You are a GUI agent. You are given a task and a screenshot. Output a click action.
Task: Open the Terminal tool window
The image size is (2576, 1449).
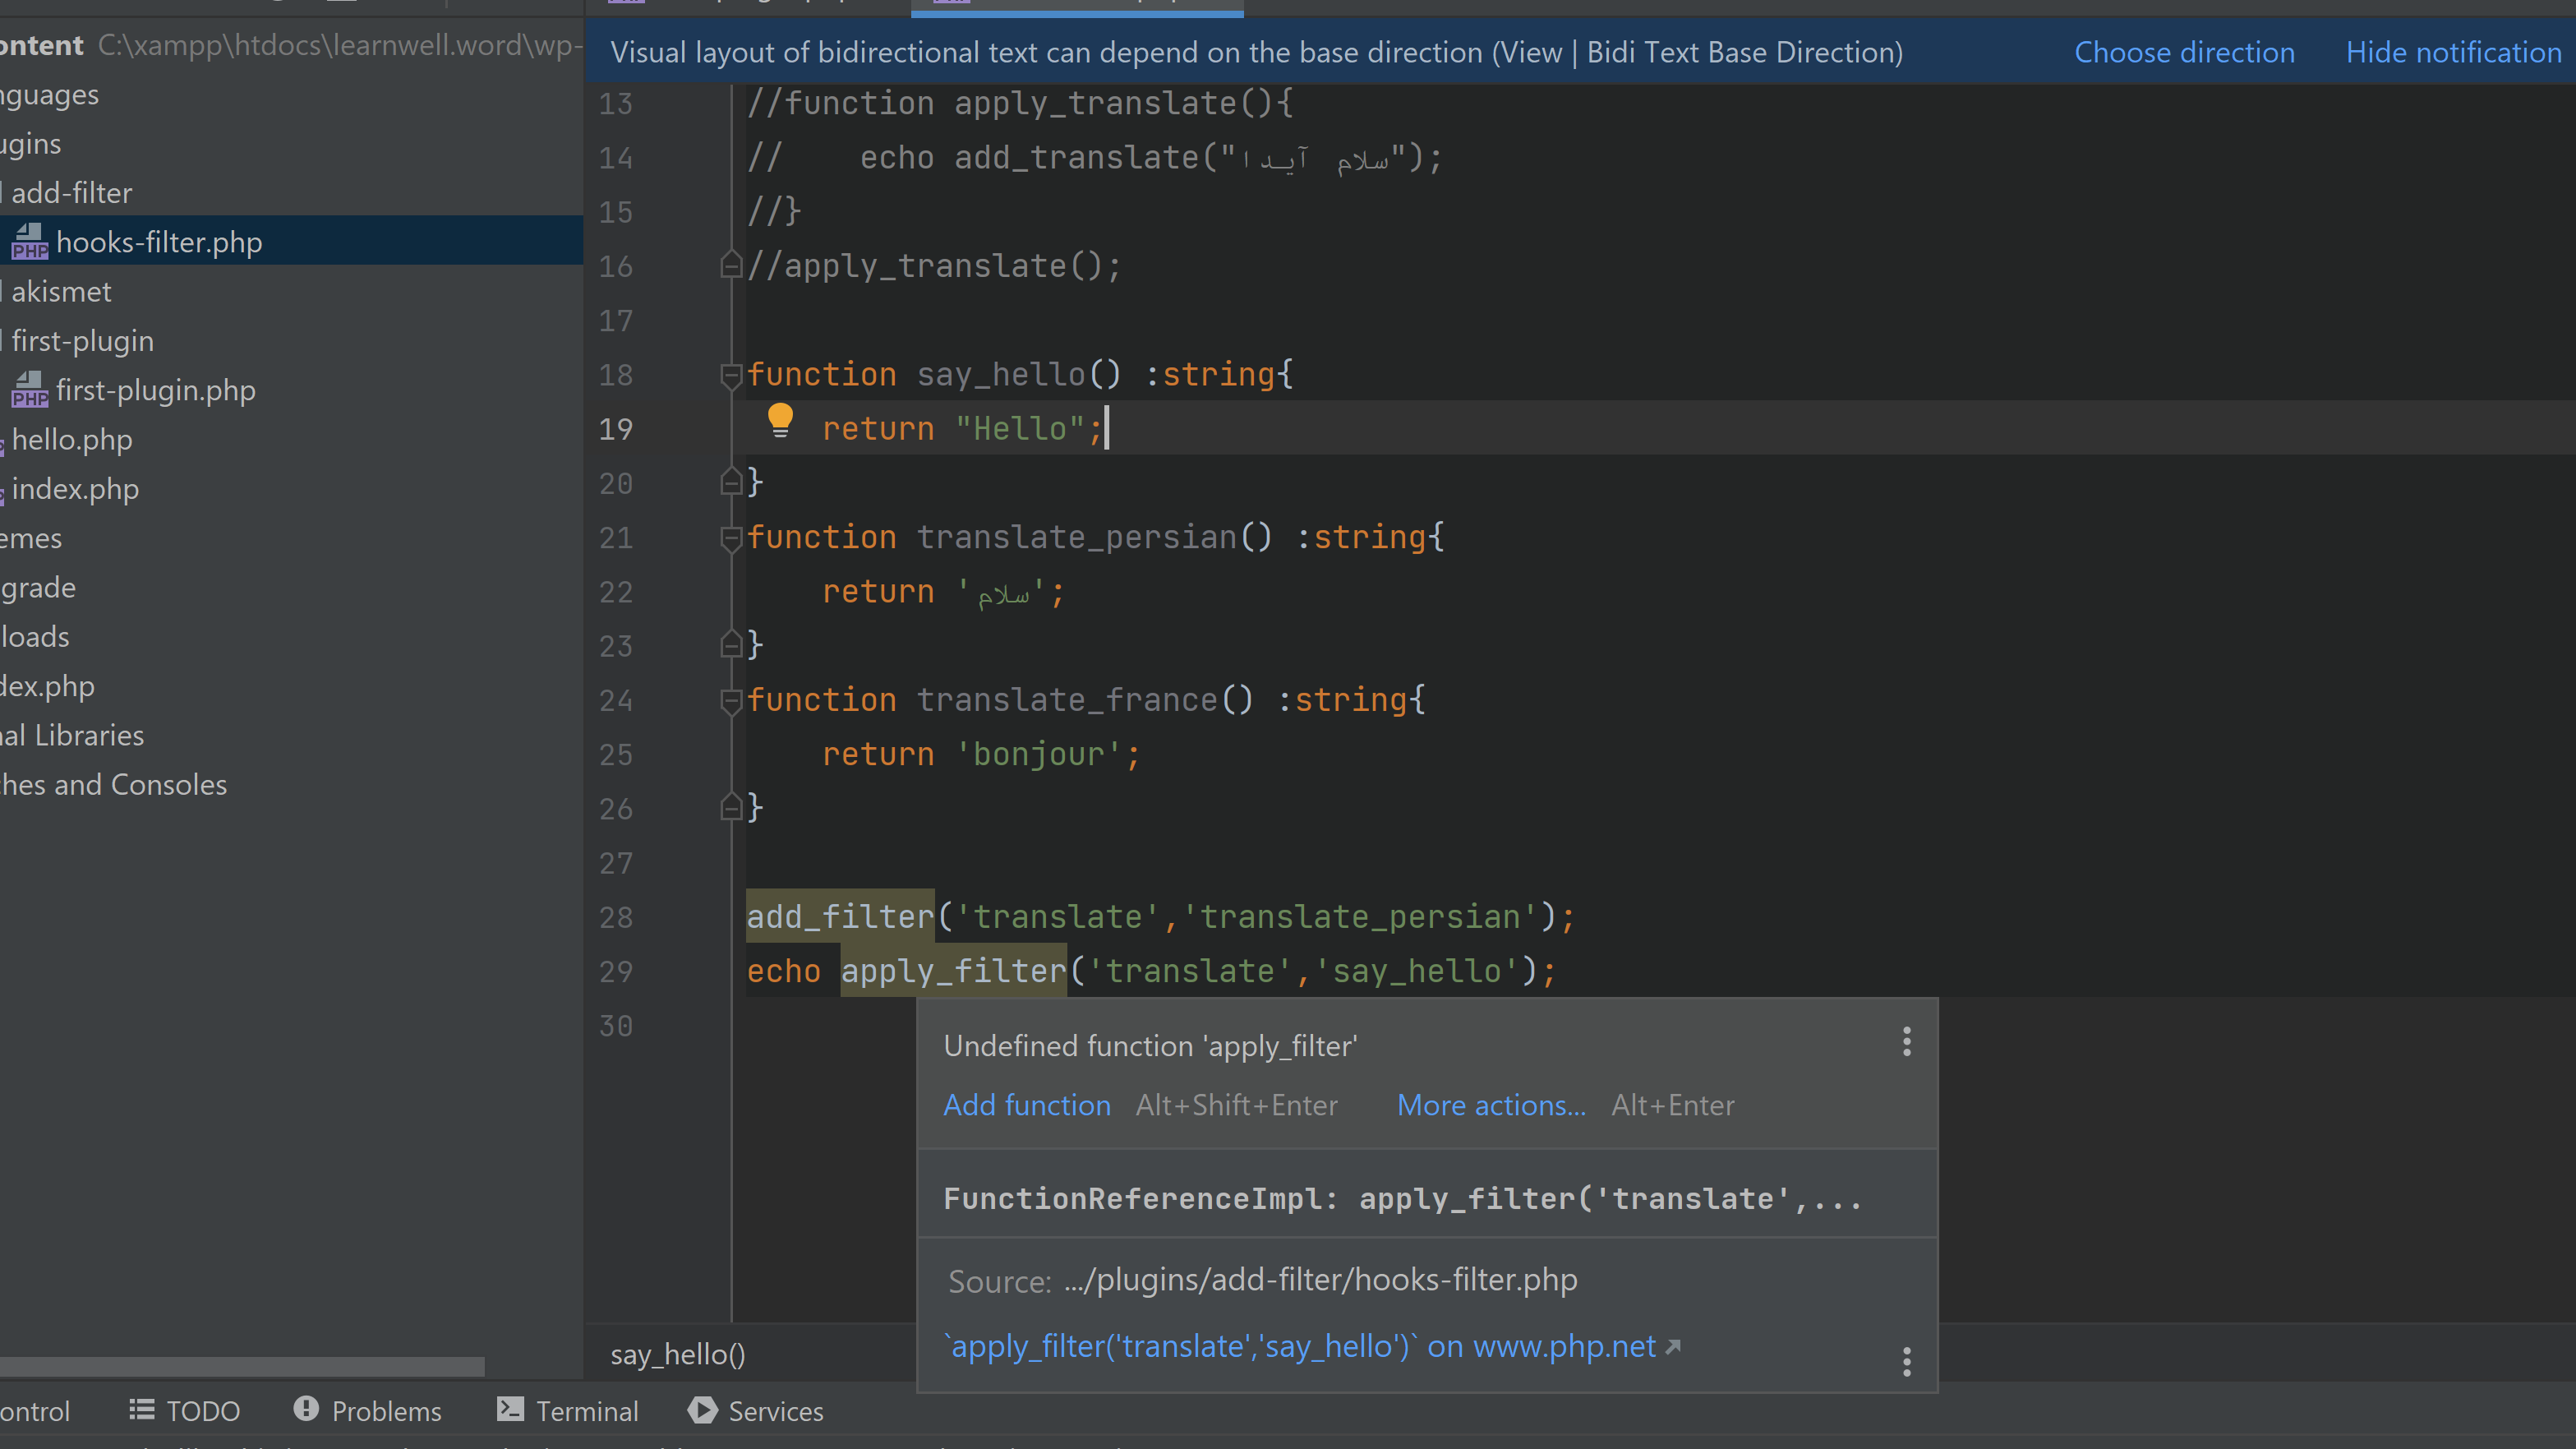(x=567, y=1411)
